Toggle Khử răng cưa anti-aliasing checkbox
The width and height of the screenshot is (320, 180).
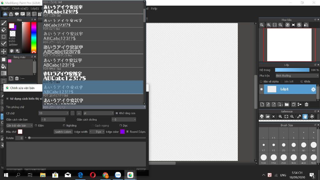(117, 113)
